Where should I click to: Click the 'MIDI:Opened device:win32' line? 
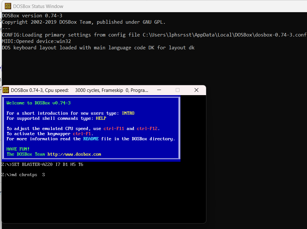coord(36,41)
